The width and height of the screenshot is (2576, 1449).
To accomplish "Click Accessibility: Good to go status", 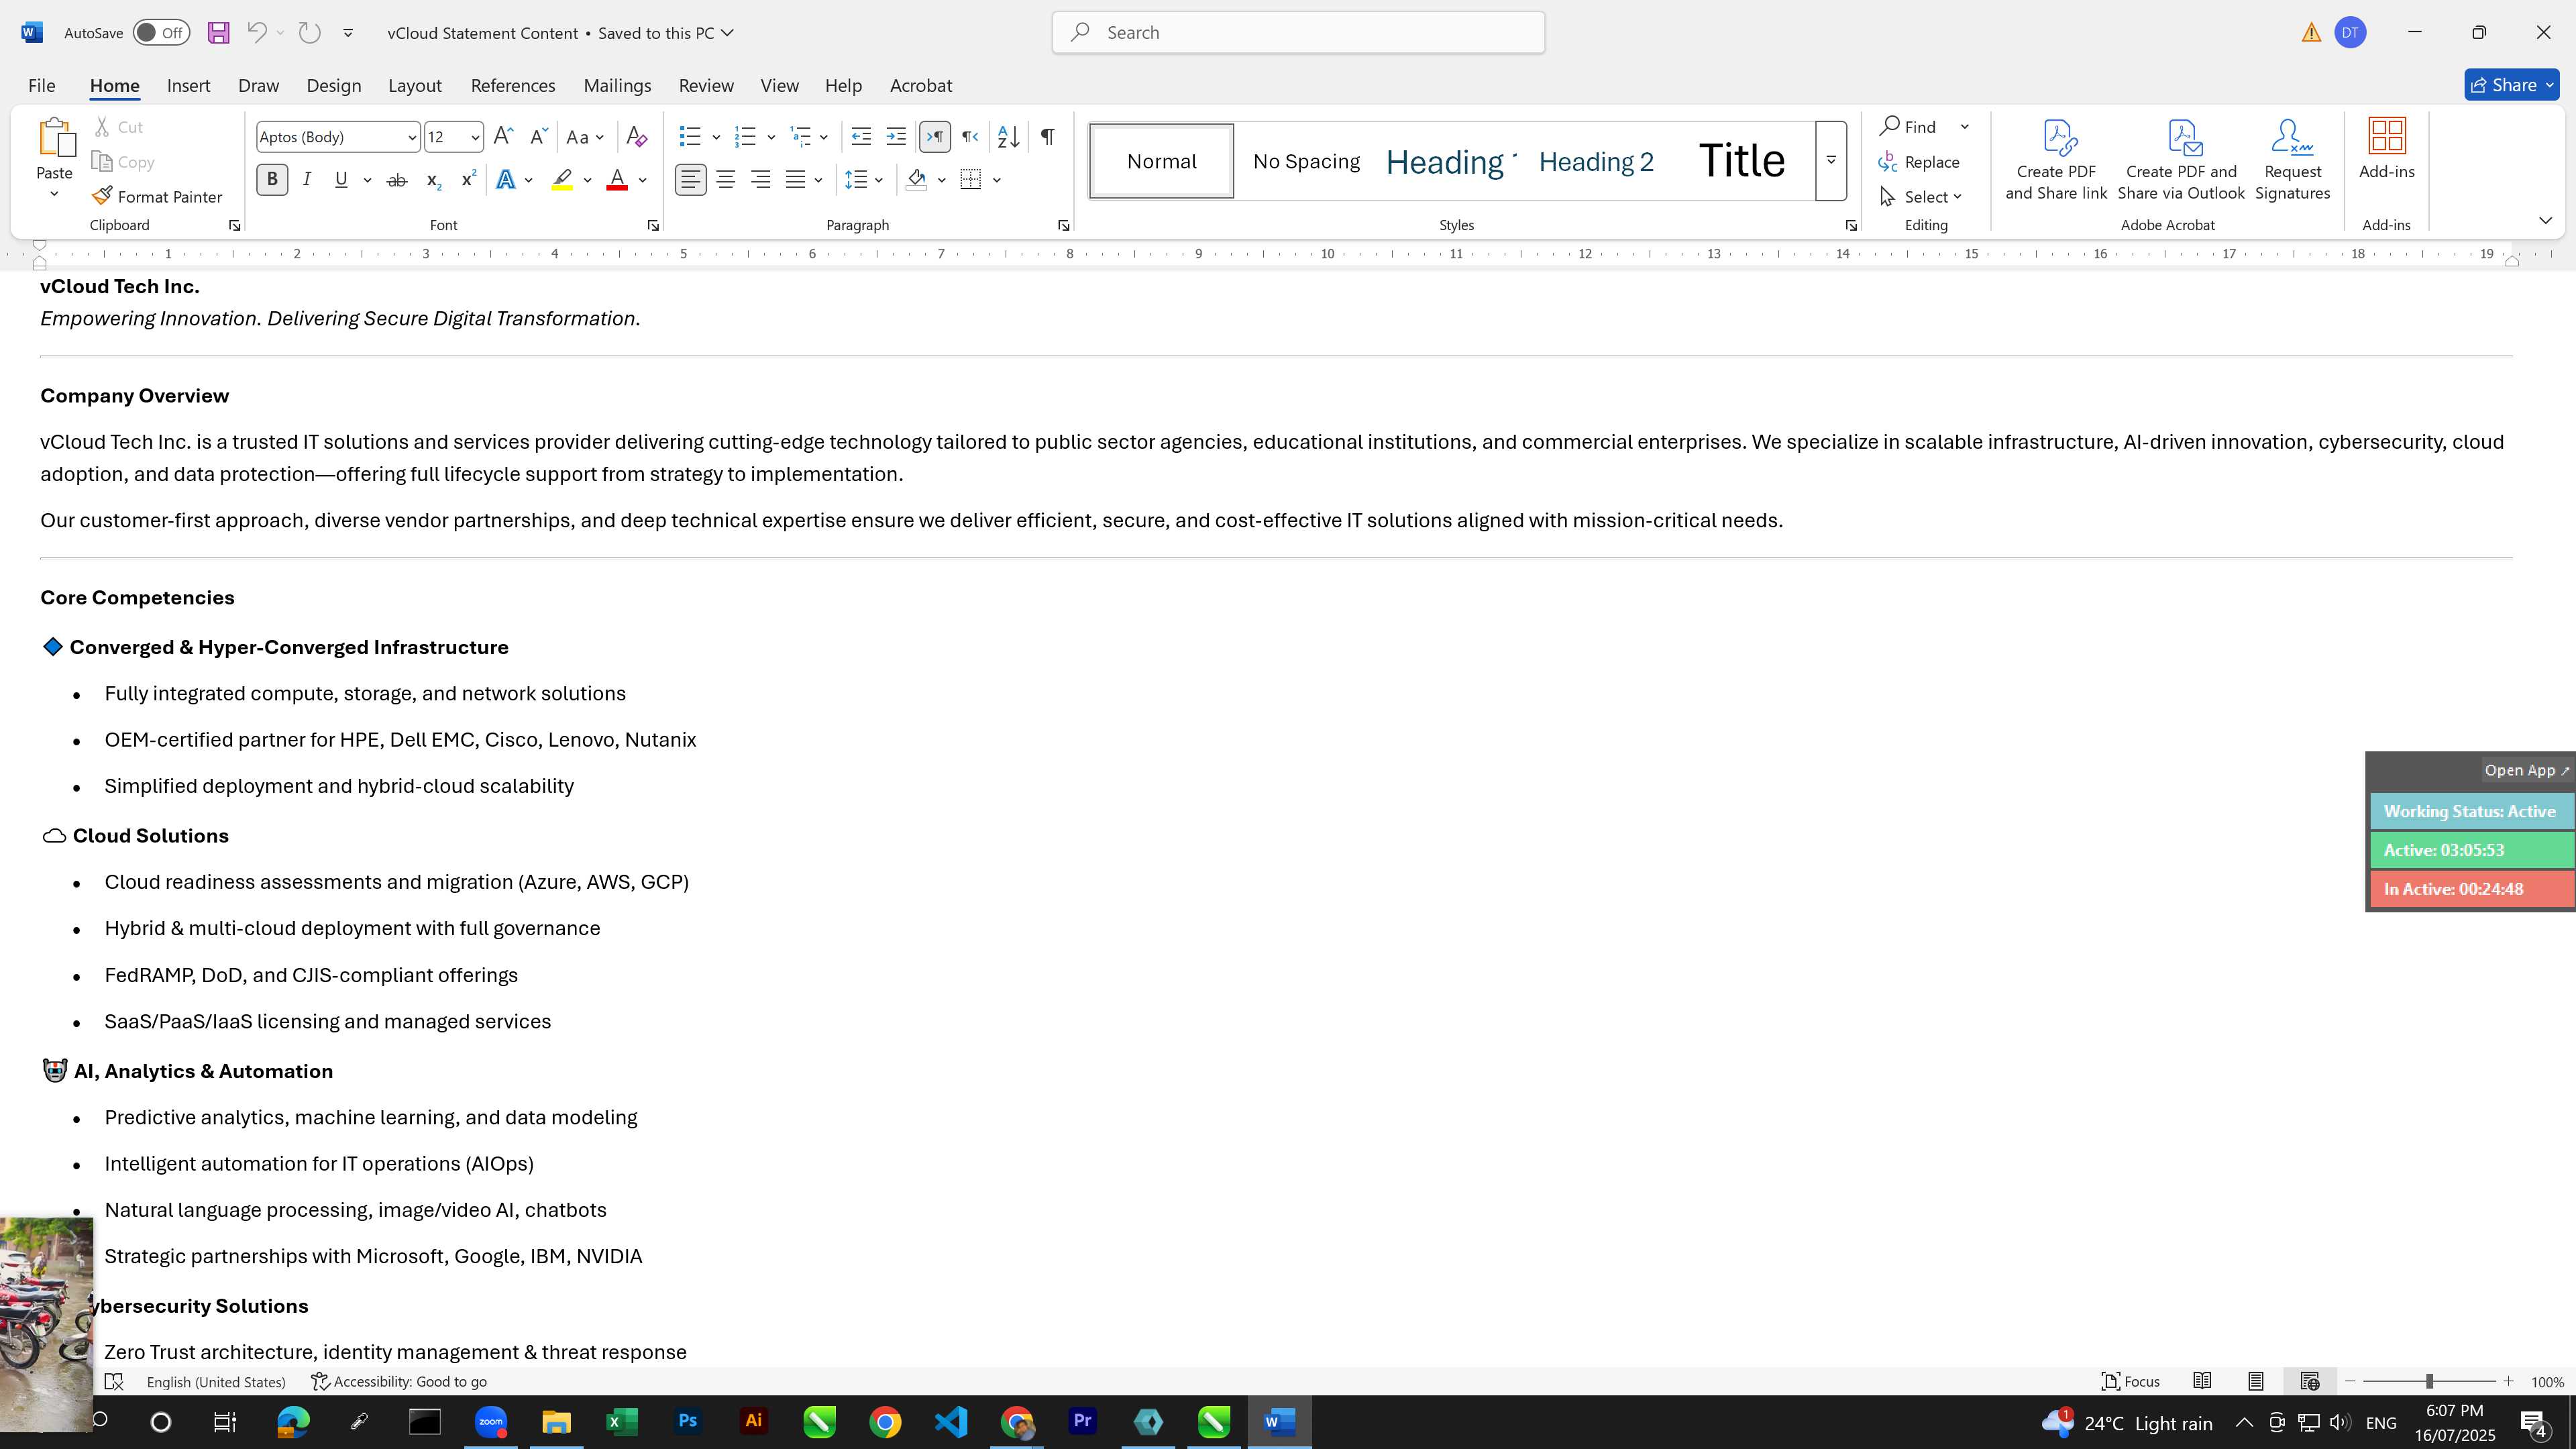I will point(399,1381).
